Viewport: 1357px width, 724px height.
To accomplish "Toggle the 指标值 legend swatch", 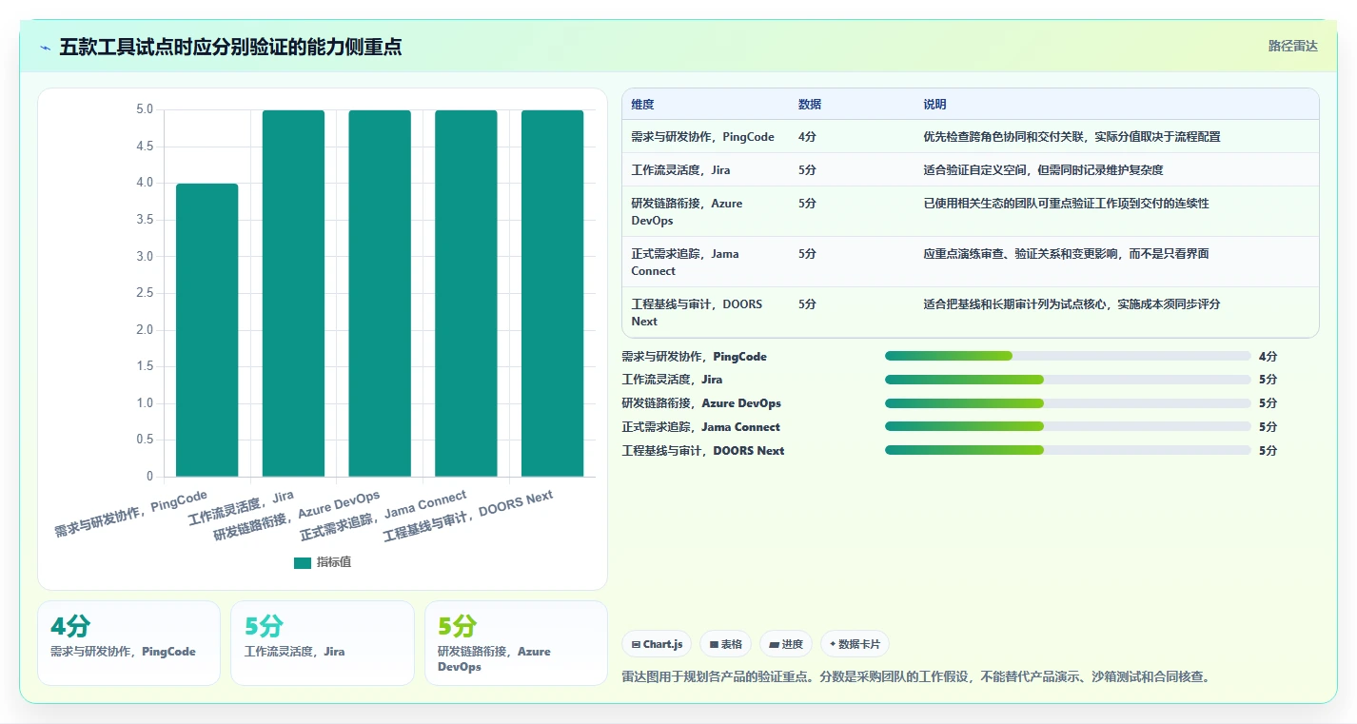I will [303, 562].
